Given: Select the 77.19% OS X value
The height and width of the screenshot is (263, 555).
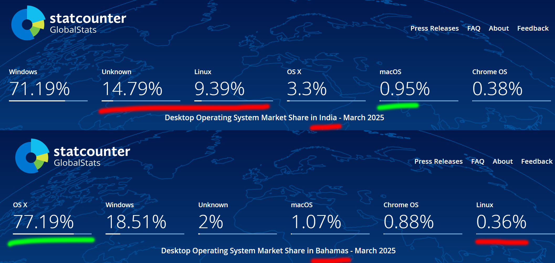Looking at the screenshot, I should click(x=43, y=222).
